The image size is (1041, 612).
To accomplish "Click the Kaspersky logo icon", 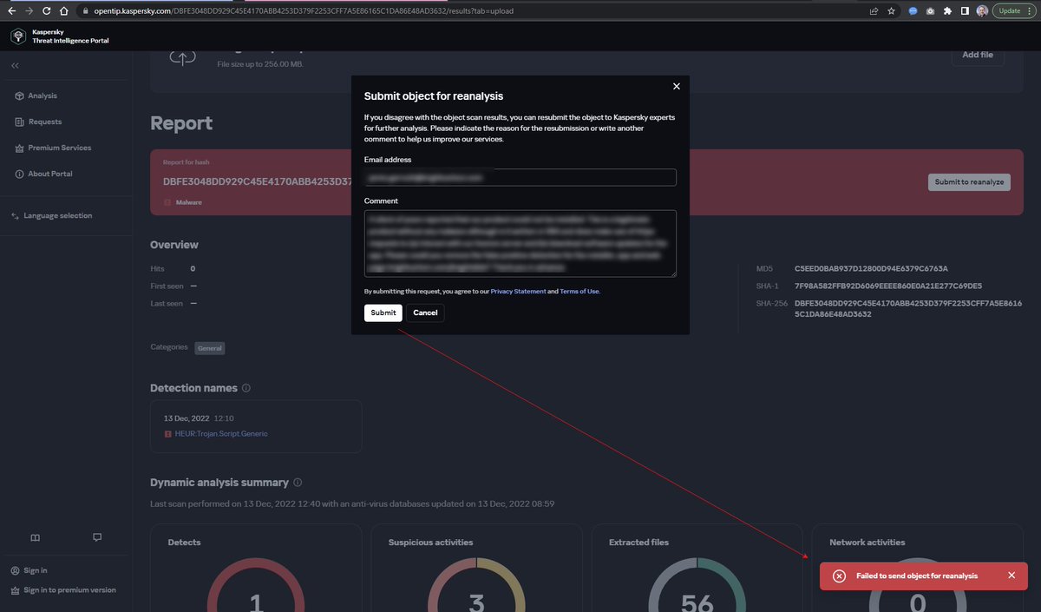I will 18,36.
